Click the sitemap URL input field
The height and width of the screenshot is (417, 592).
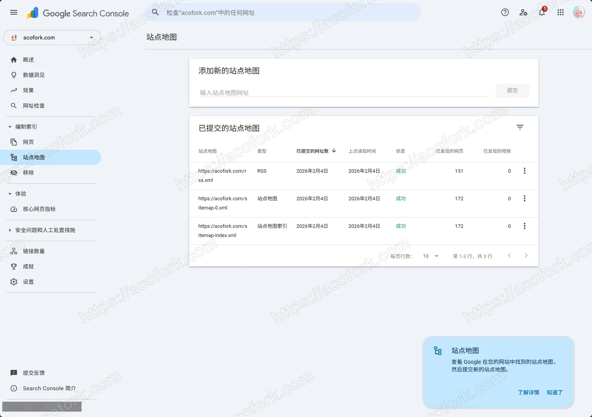click(x=343, y=93)
